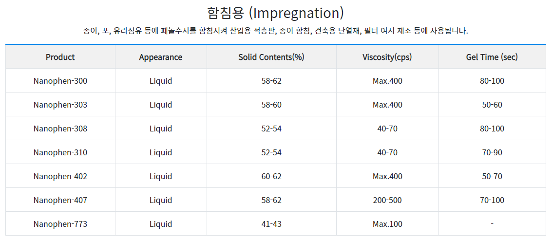The width and height of the screenshot is (552, 240).
Task: Select the Nanophen-407 product cell
Action: [60, 200]
